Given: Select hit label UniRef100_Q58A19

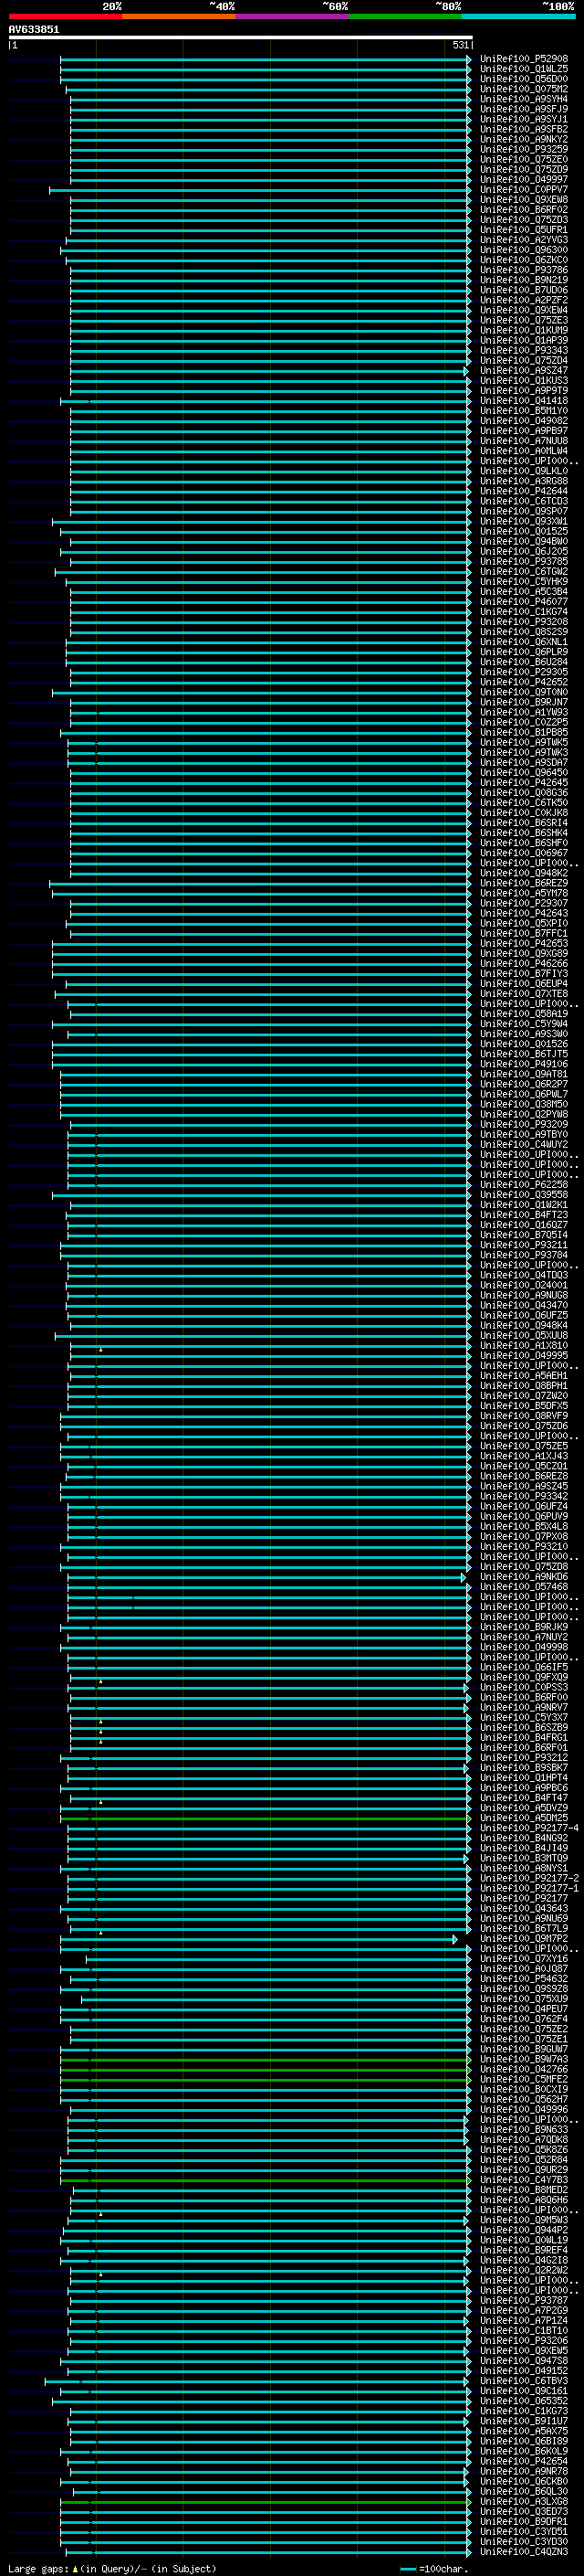Looking at the screenshot, I should (x=524, y=1014).
